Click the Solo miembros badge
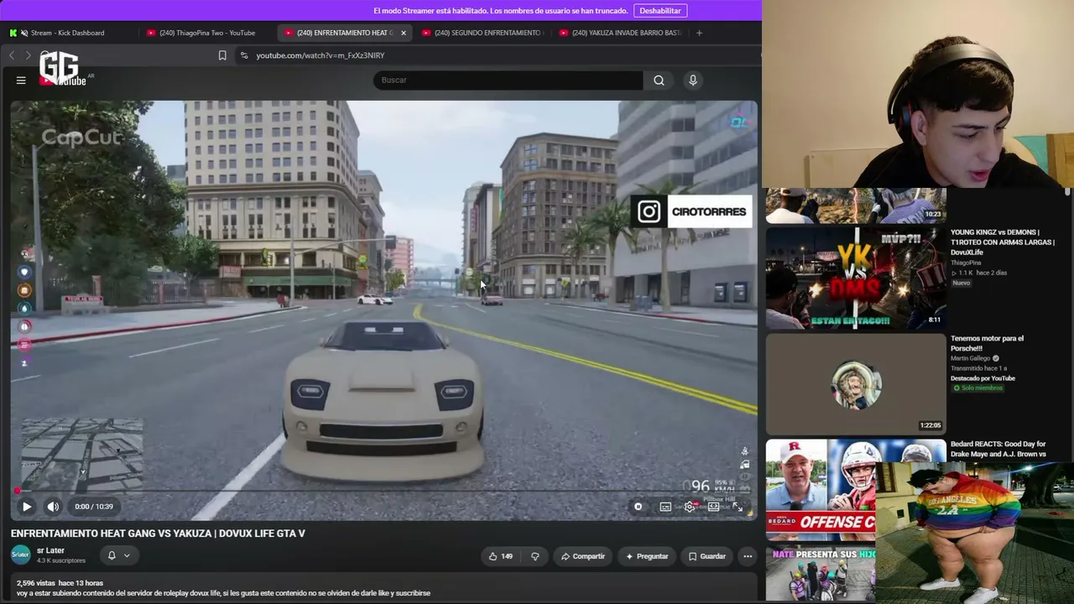The height and width of the screenshot is (604, 1074). tap(978, 388)
